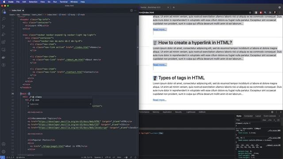The height and width of the screenshot is (159, 283).
Task: Open Run and Debug view
Action: click(x=4, y=34)
